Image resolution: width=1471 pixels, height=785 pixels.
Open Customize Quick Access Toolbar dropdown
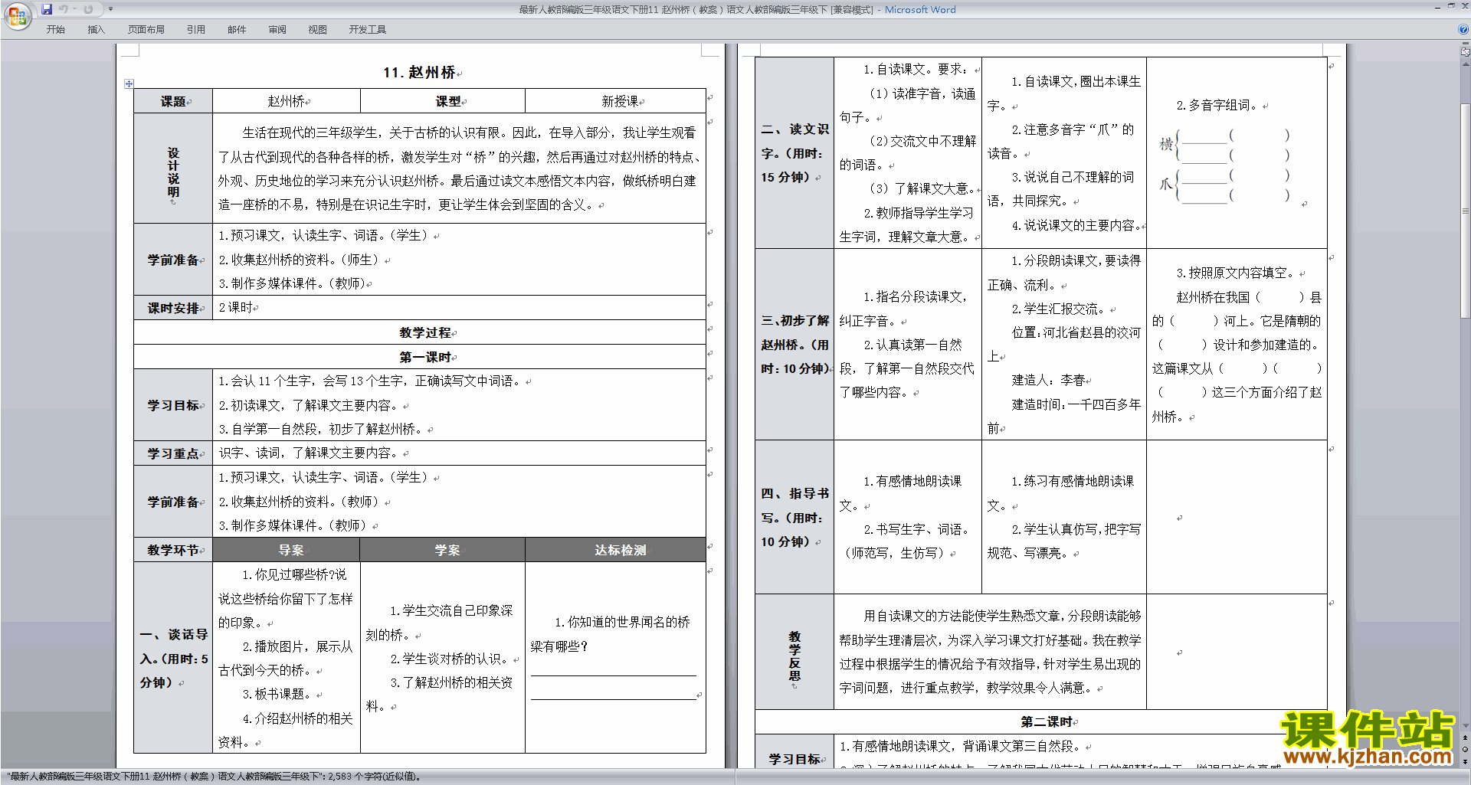click(111, 9)
